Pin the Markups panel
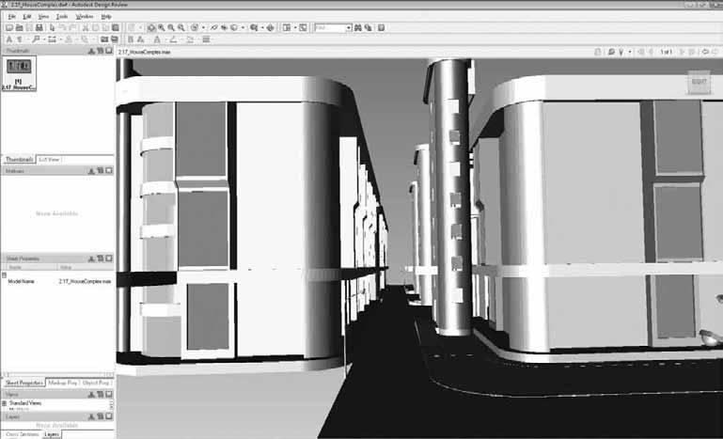 [91, 171]
